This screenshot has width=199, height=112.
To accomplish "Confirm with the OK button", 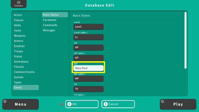I will coord(82,104).
